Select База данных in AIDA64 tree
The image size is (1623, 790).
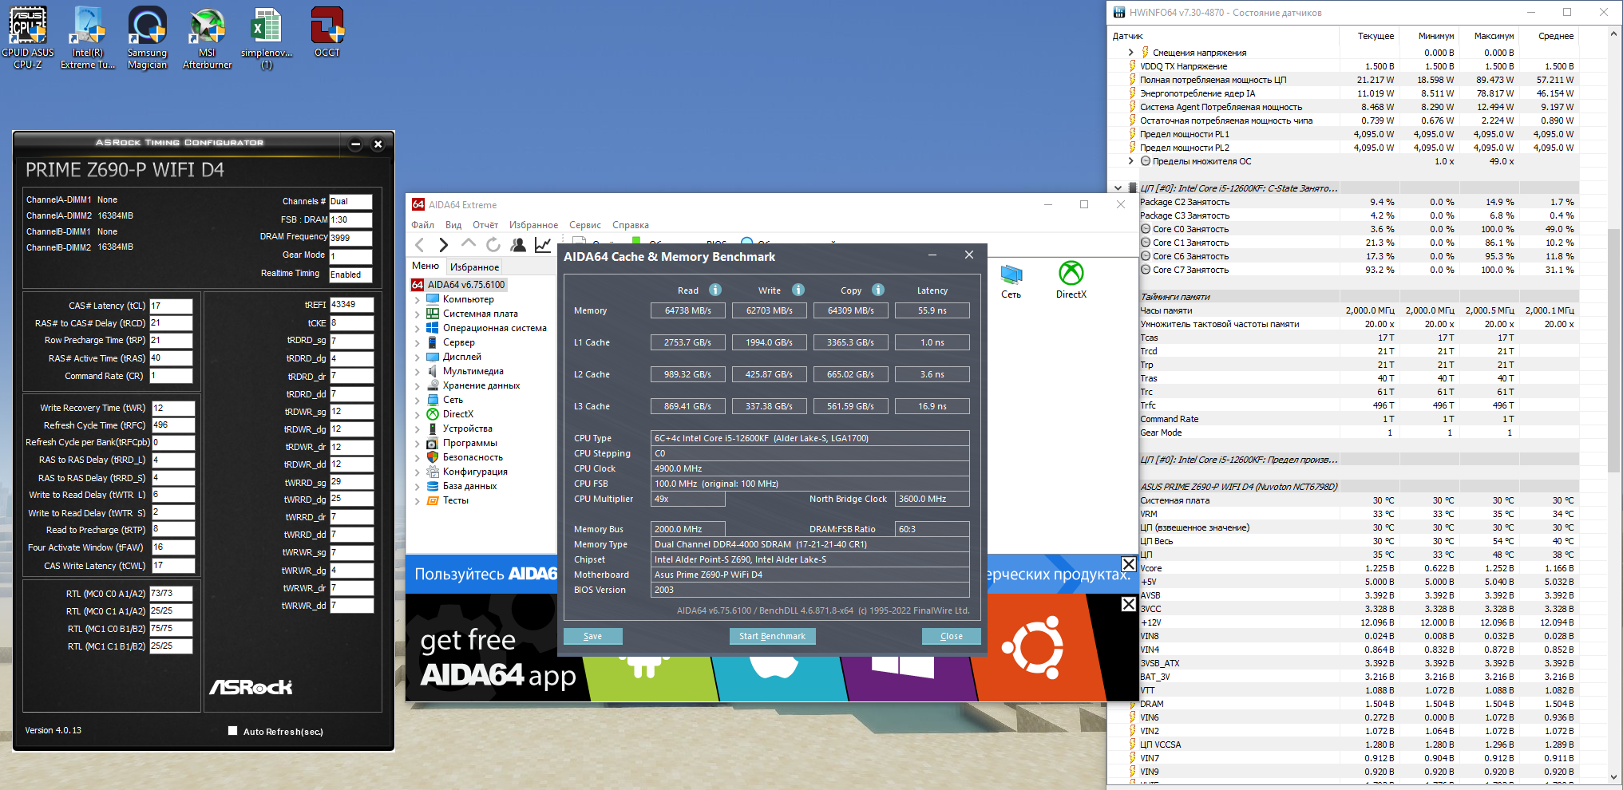coord(469,486)
